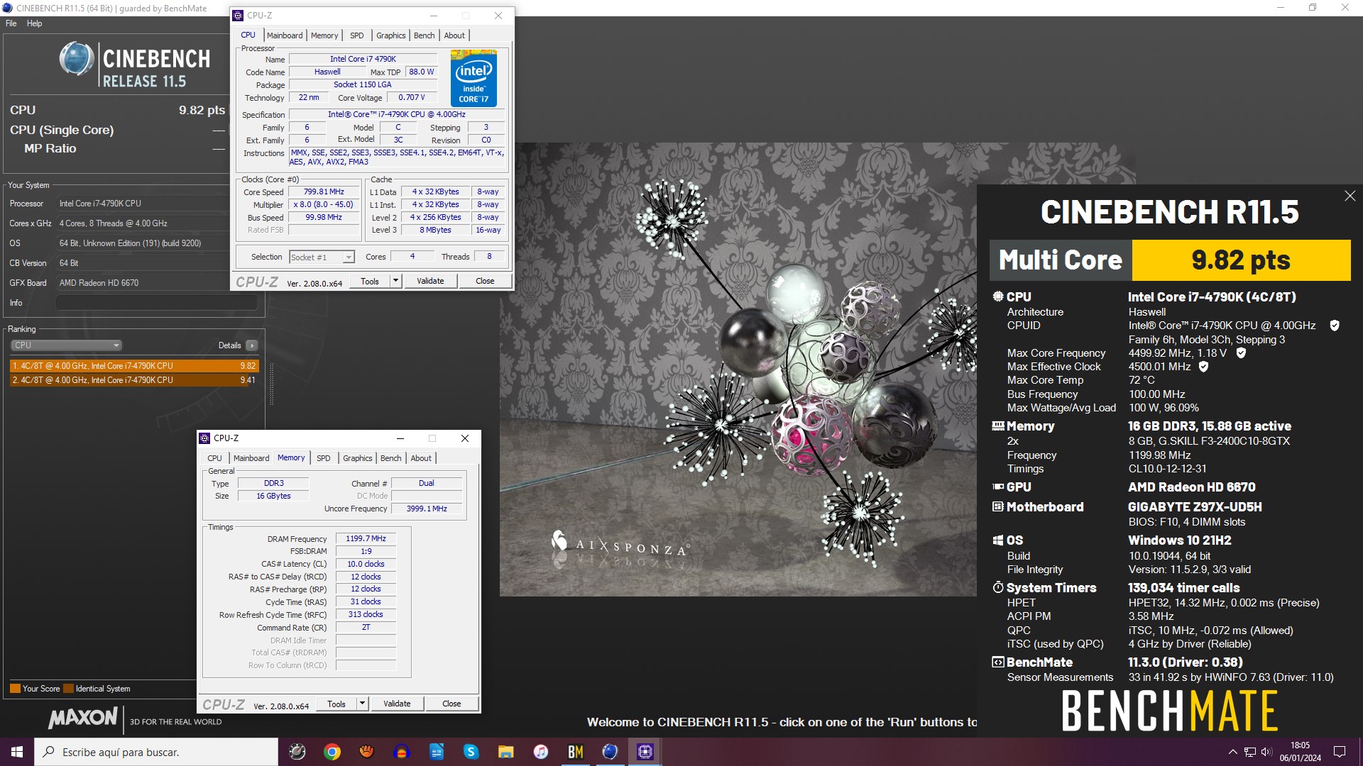
Task: Click the Intel Core i7 logo
Action: coord(474,78)
